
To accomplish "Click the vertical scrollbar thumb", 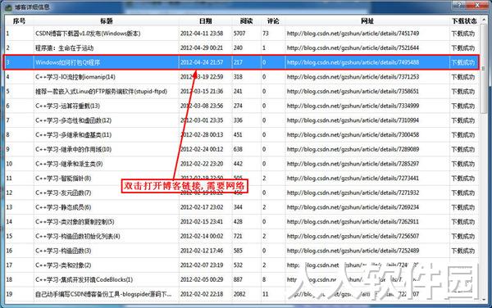I will [484, 69].
